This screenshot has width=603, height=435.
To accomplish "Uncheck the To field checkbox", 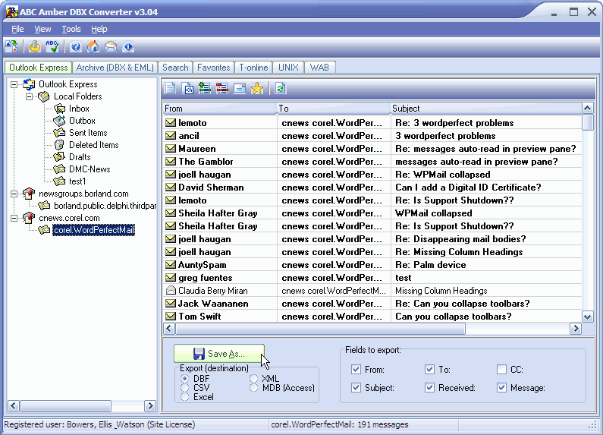I will click(429, 370).
